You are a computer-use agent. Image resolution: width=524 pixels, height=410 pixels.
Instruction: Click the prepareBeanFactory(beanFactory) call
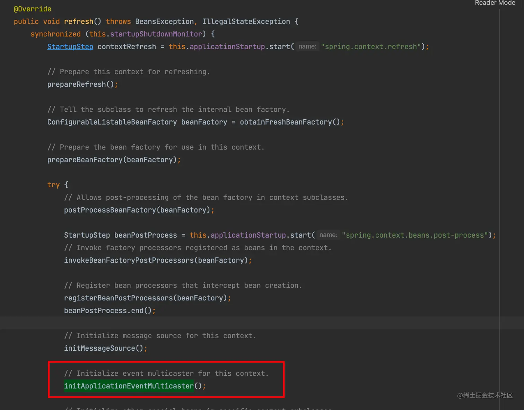tap(112, 160)
